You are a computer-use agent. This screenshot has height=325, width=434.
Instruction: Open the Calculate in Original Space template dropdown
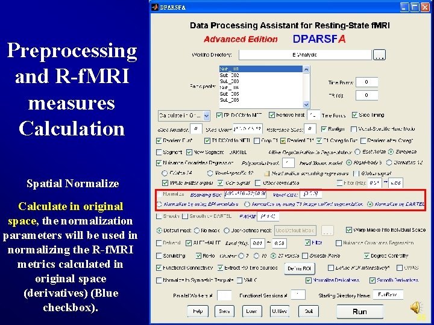[184, 116]
